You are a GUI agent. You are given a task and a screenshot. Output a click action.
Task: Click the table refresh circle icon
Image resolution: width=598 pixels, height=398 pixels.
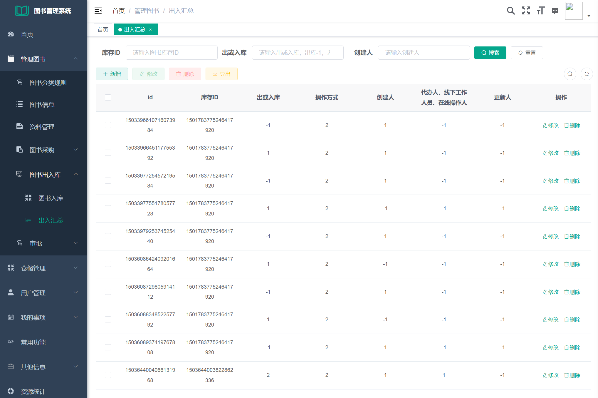(587, 74)
